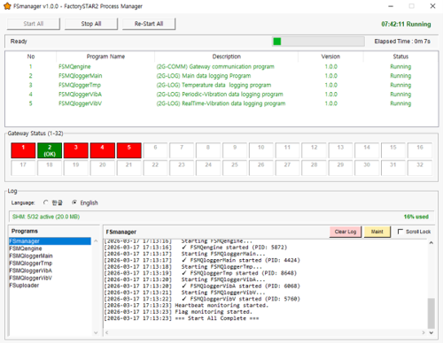The height and width of the screenshot is (343, 443).
Task: Click the Description column header
Action: click(x=227, y=57)
